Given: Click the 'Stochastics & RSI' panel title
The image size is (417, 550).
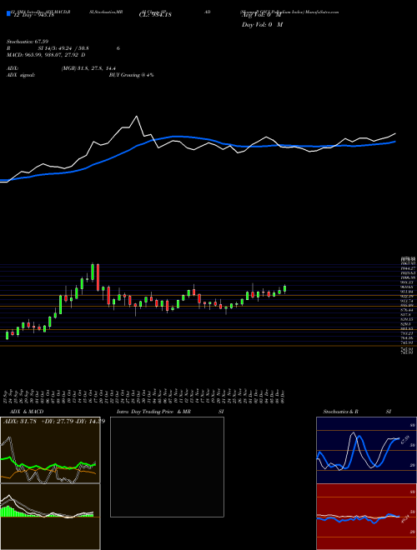Looking at the screenshot, I should click(357, 412).
